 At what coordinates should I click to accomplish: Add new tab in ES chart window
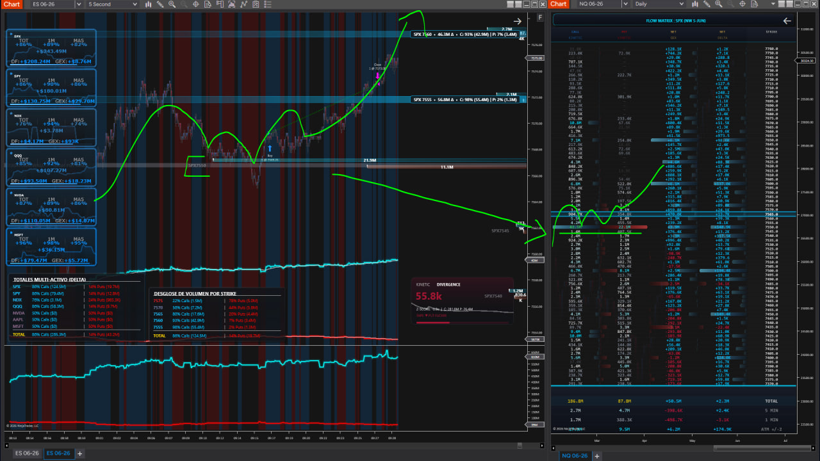[80, 453]
